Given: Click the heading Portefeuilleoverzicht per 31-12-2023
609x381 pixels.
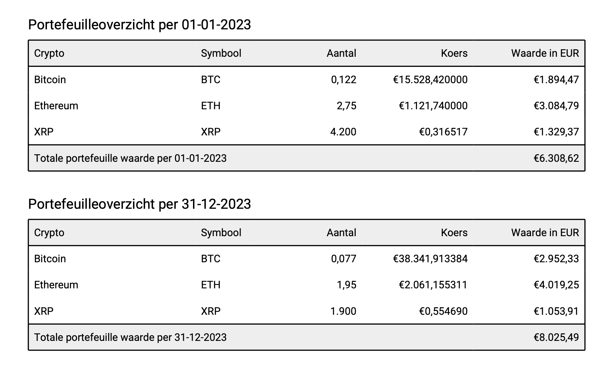Looking at the screenshot, I should pos(140,204).
